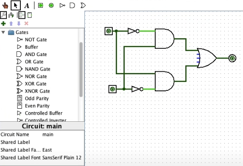This screenshot has height=166, width=243.
Task: Select Buffer in library
Action: click(28, 47)
